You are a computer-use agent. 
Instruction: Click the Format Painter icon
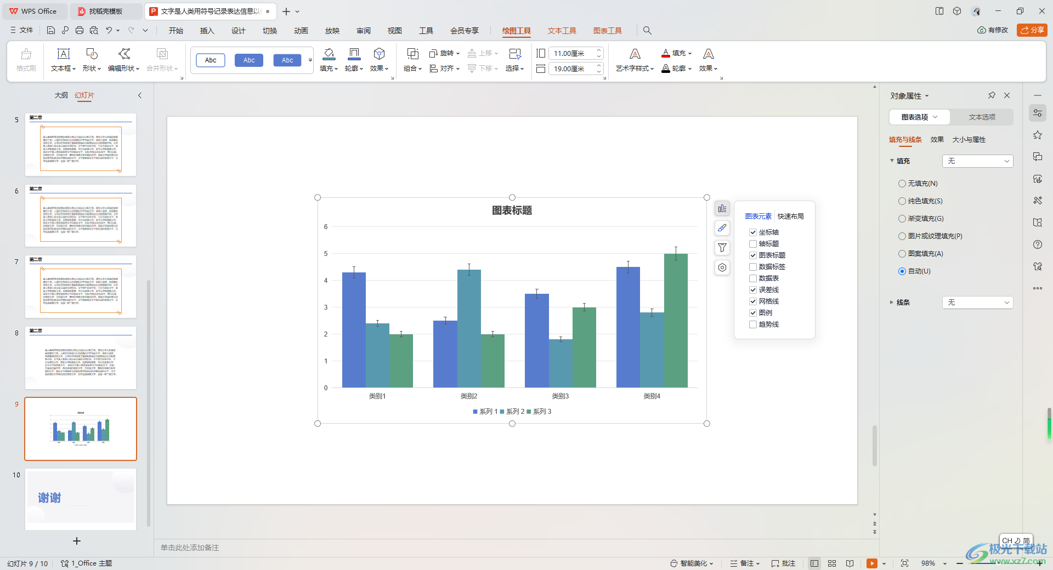coord(26,54)
